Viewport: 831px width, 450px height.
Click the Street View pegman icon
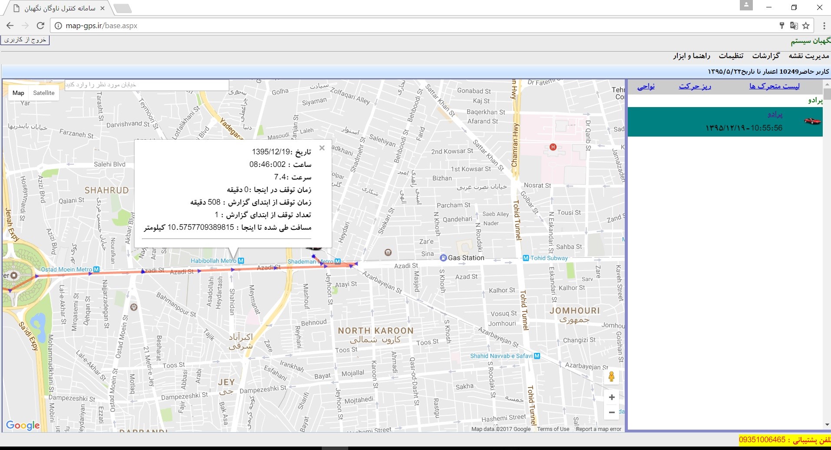[611, 377]
